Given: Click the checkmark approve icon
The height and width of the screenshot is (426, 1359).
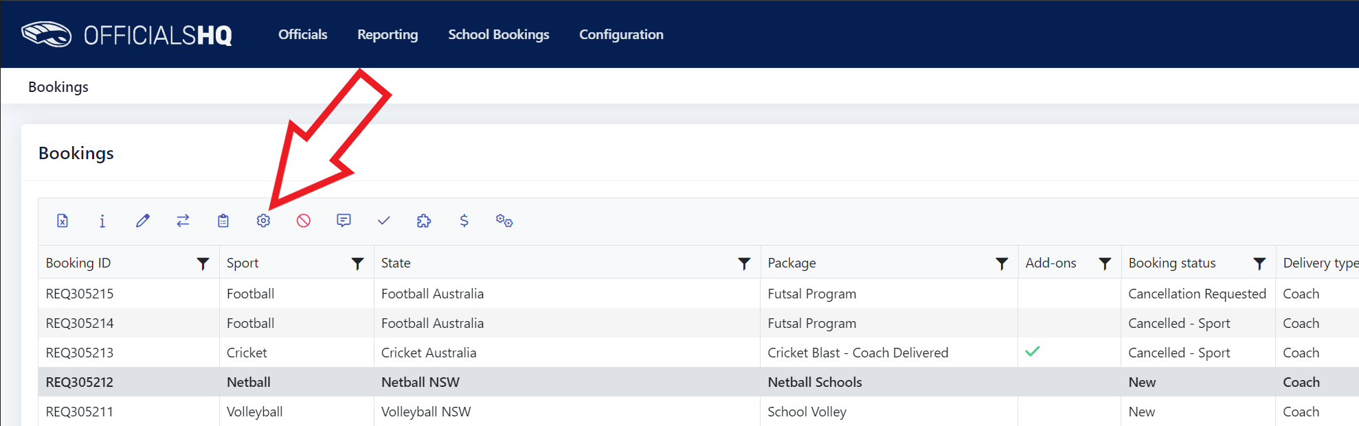Looking at the screenshot, I should (384, 221).
